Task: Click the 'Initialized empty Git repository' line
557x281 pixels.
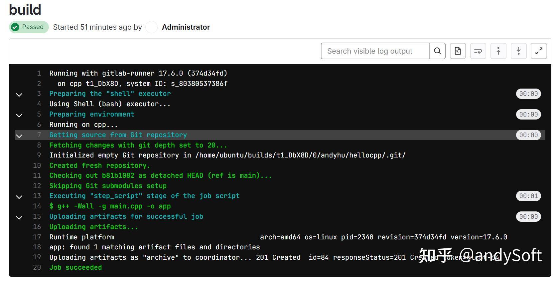Action: 227,155
